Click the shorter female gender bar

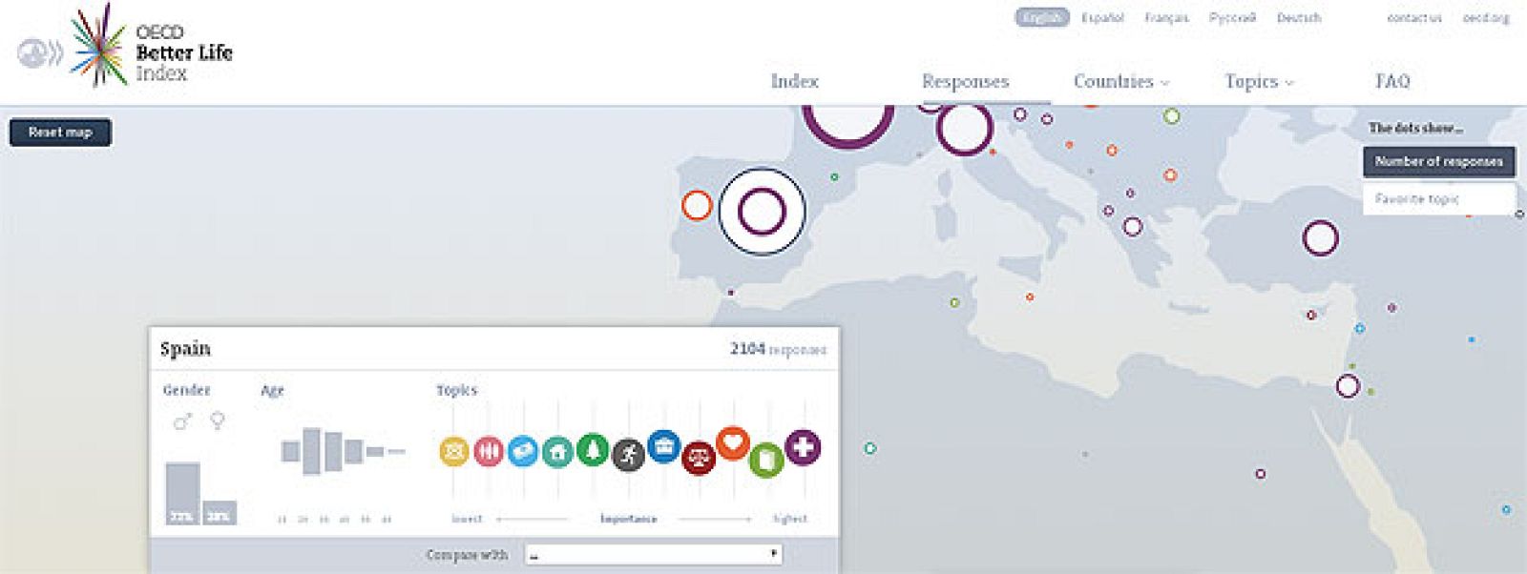[x=220, y=512]
